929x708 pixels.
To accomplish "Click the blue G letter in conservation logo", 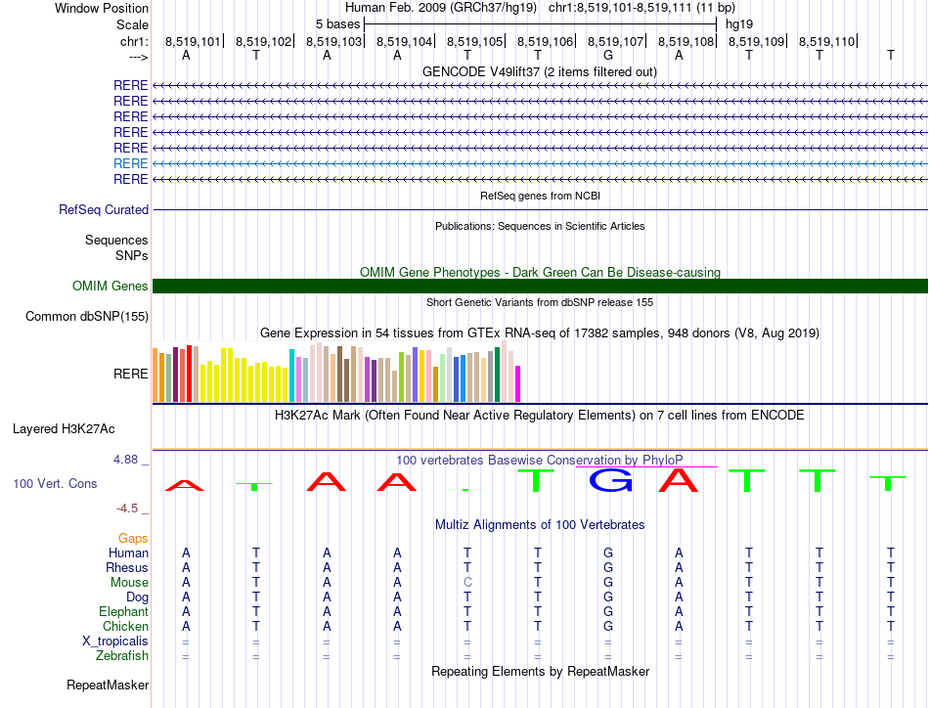I will [x=610, y=480].
